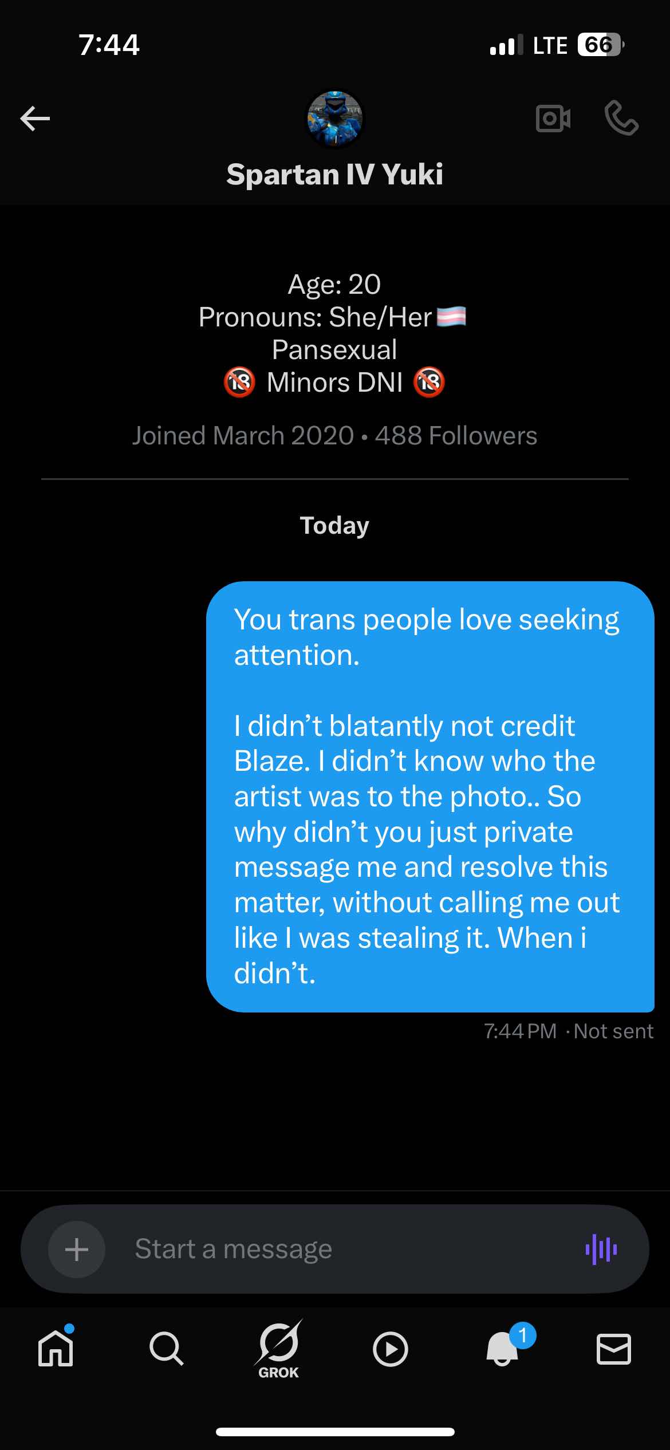Open notifications bell

pyautogui.click(x=503, y=1349)
